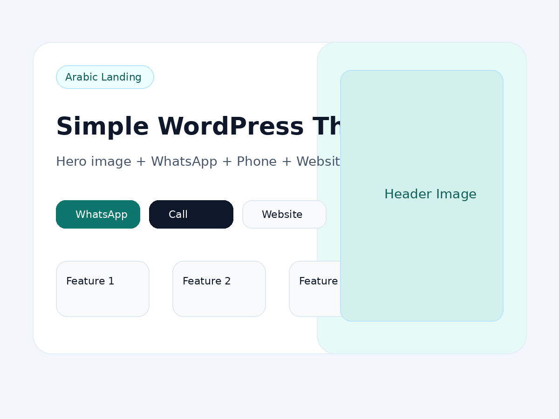The width and height of the screenshot is (559, 419).
Task: Click the gray page background below the card
Action: [279, 386]
